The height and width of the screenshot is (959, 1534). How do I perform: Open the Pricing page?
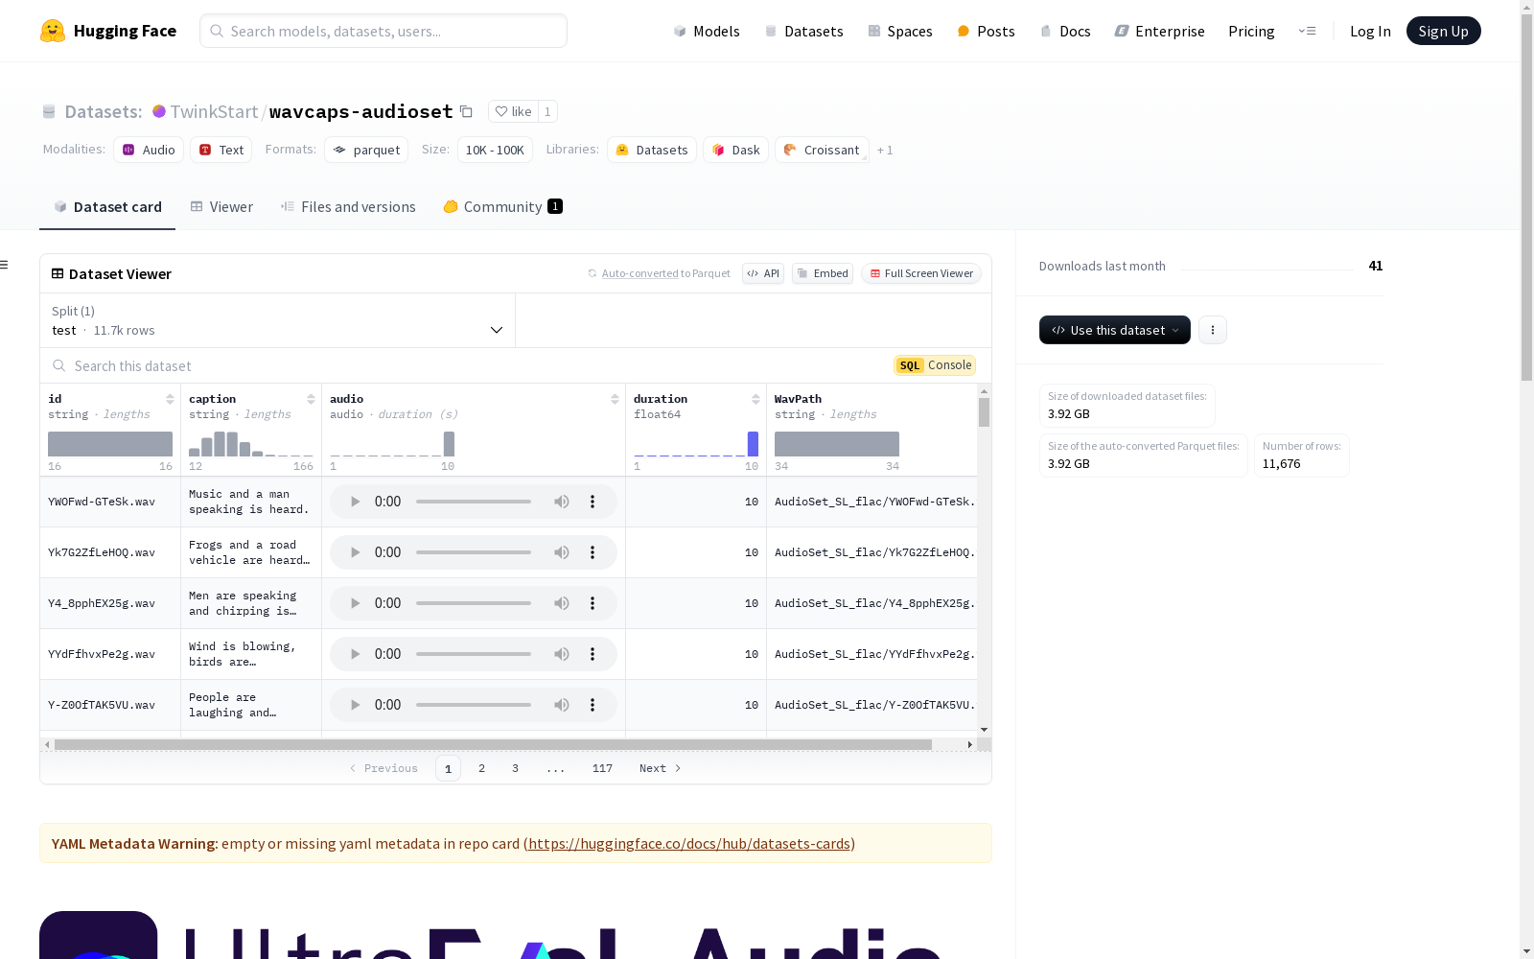pos(1251,31)
